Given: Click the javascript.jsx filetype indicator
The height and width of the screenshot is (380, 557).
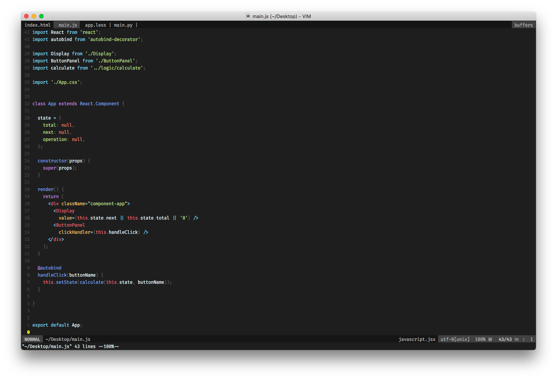Looking at the screenshot, I should (x=417, y=339).
